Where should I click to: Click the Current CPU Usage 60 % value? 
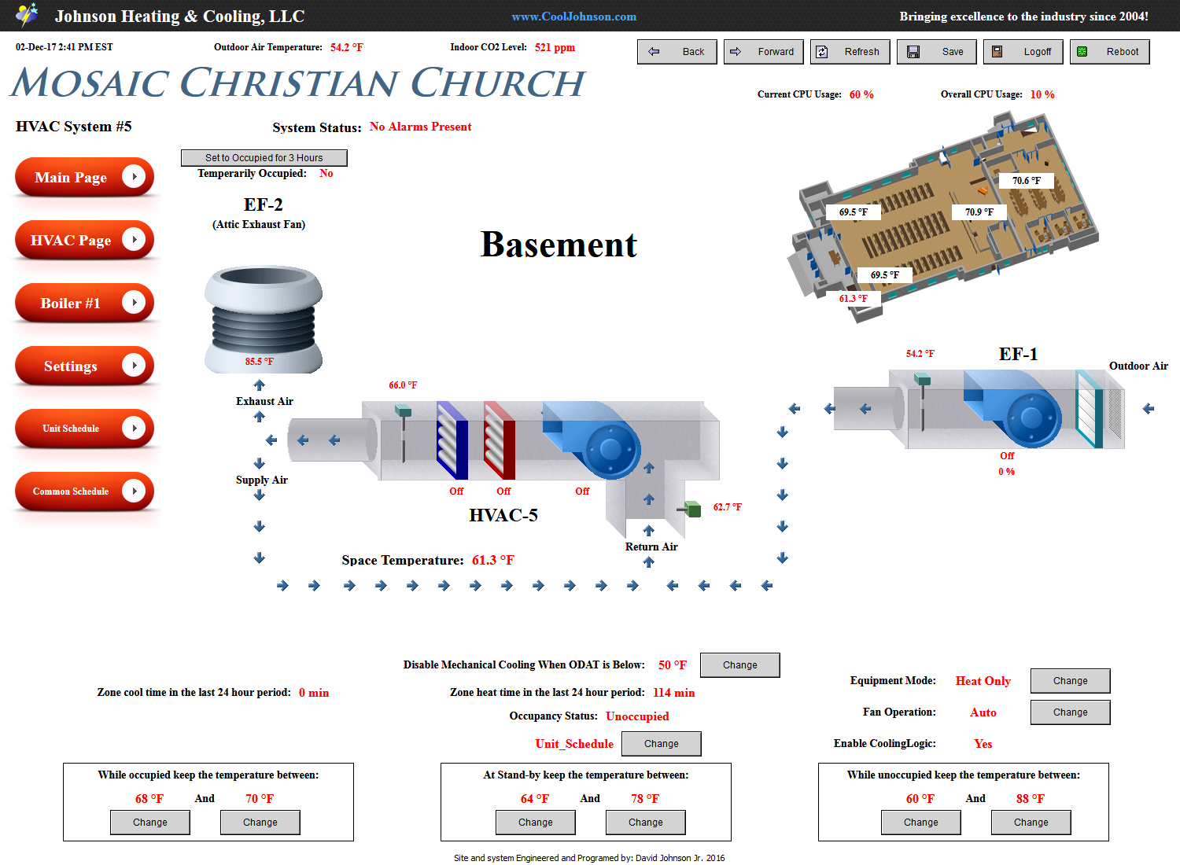tap(861, 94)
